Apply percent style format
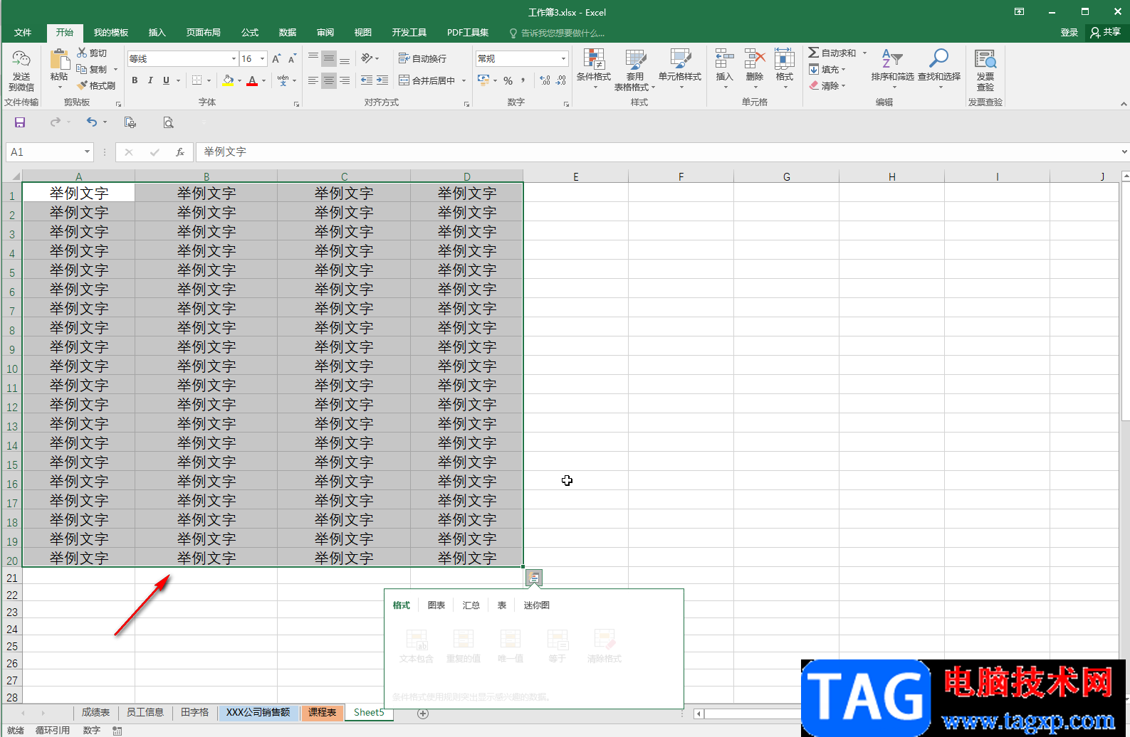1130x737 pixels. [x=508, y=80]
